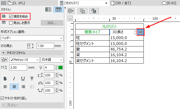Click the select in 3D toolbar button
This screenshot has height=109, width=180.
coord(94,11)
